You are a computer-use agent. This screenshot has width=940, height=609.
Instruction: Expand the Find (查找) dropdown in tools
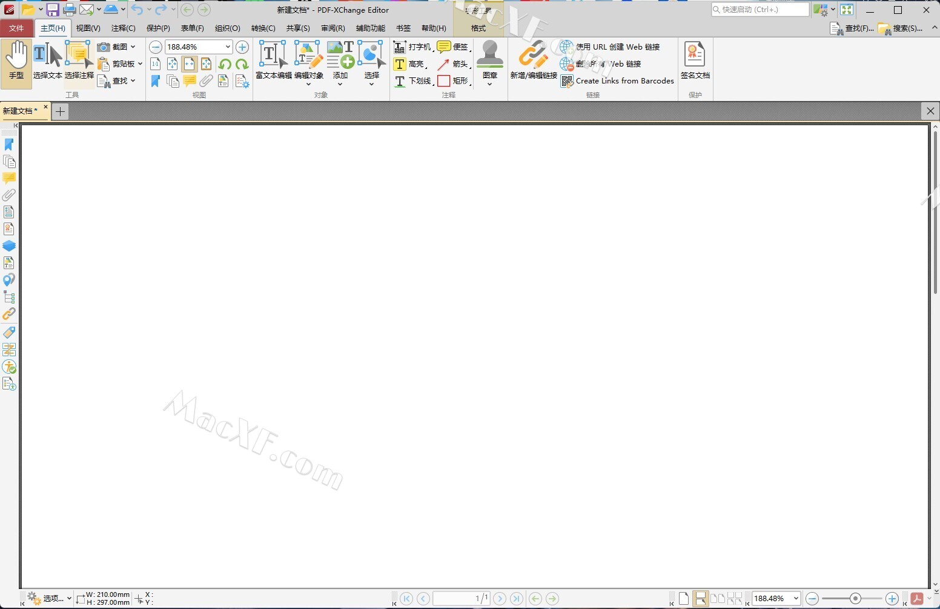pos(133,80)
